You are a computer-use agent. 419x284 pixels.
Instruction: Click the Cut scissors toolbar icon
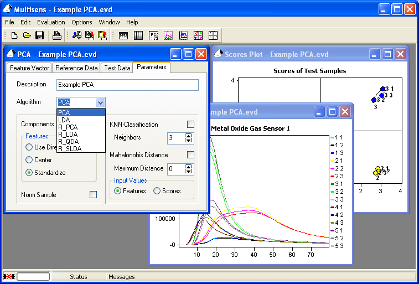(x=77, y=35)
